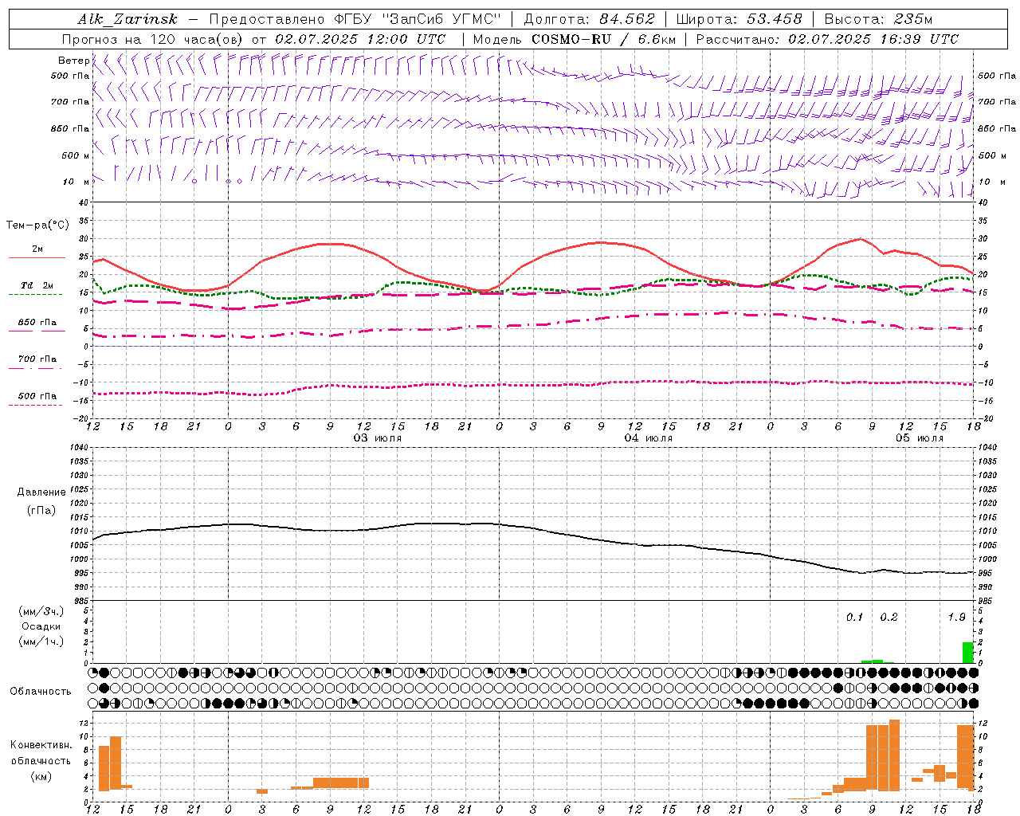
Task: Click the Модель COSMO-RU / 6.6км label
Action: (x=574, y=39)
